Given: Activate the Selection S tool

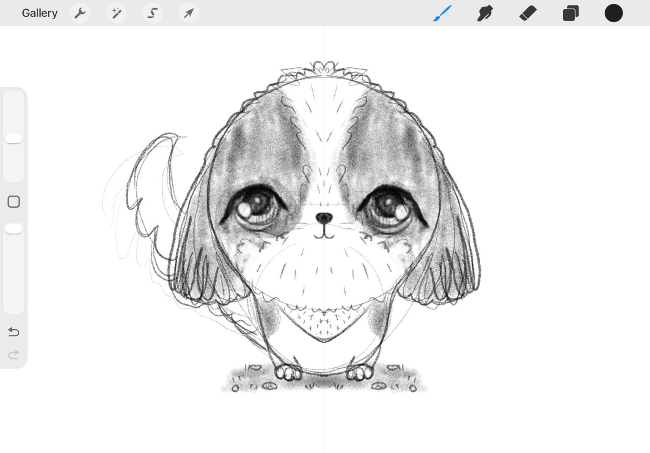Looking at the screenshot, I should point(153,13).
